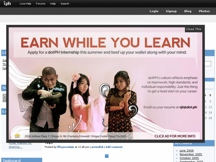
Task: Open the Signup page
Action: (171, 11)
